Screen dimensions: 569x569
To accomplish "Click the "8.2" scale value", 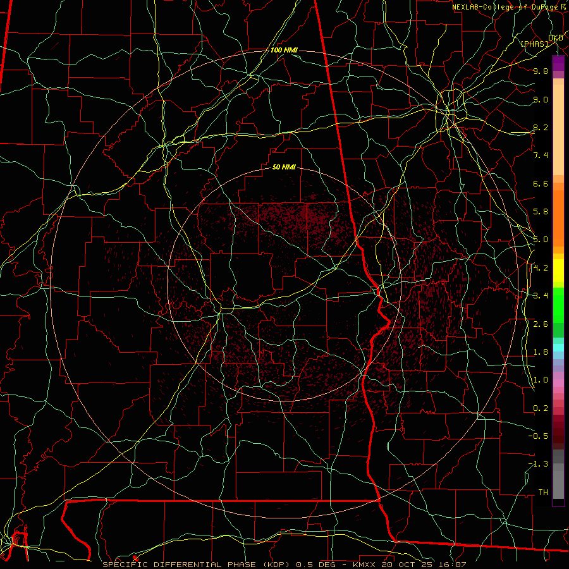I will point(541,127).
